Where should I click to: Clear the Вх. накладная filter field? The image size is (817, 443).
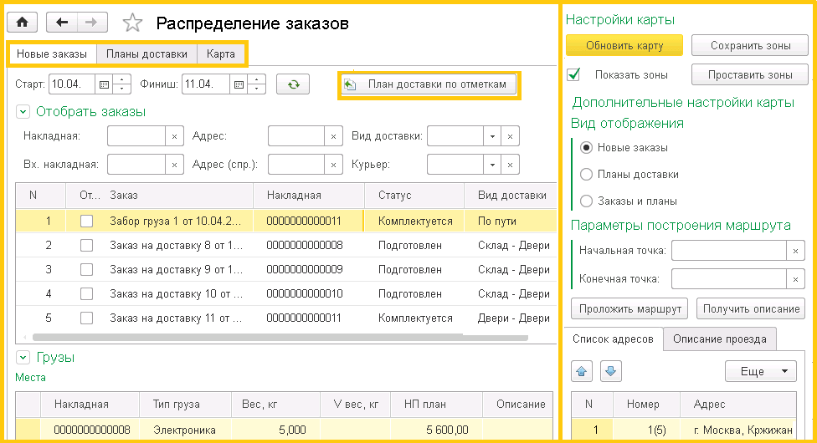pyautogui.click(x=175, y=165)
